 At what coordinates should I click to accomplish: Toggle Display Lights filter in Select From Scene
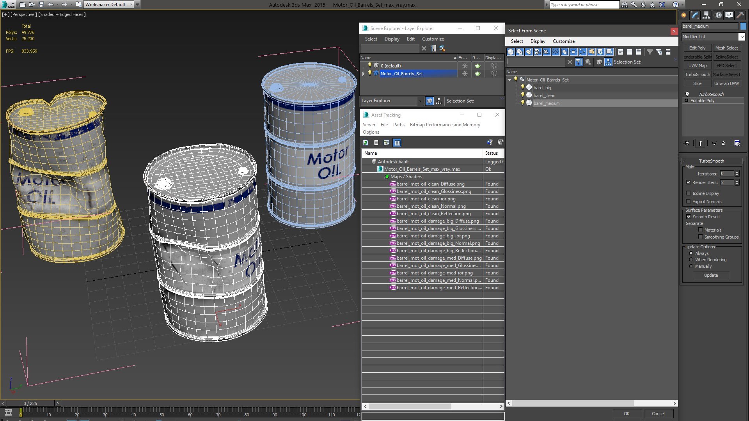(x=529, y=52)
